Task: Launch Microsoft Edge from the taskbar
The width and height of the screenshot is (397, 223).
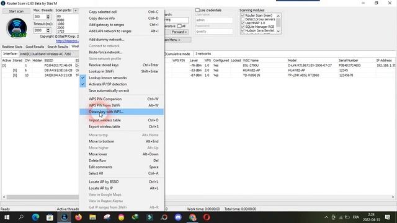Action: 35,217
